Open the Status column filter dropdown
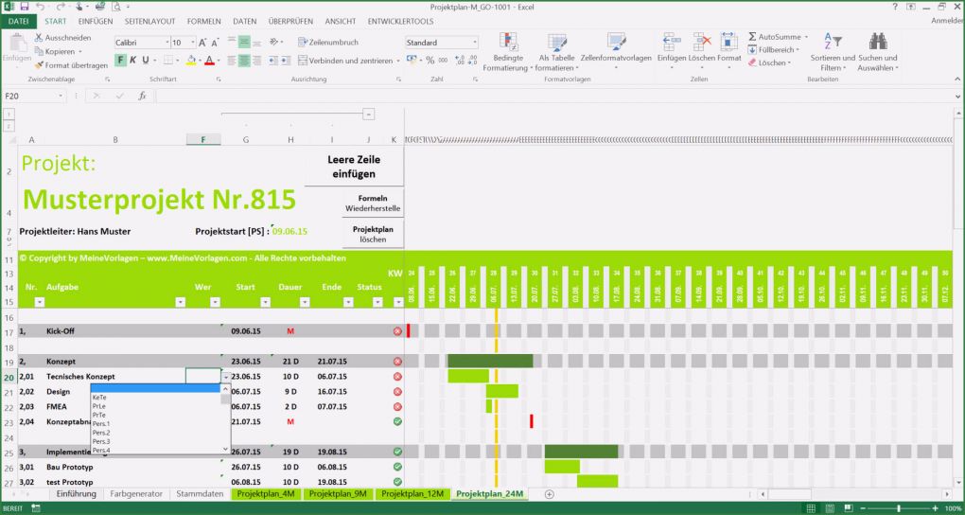Image resolution: width=965 pixels, height=515 pixels. click(x=375, y=302)
